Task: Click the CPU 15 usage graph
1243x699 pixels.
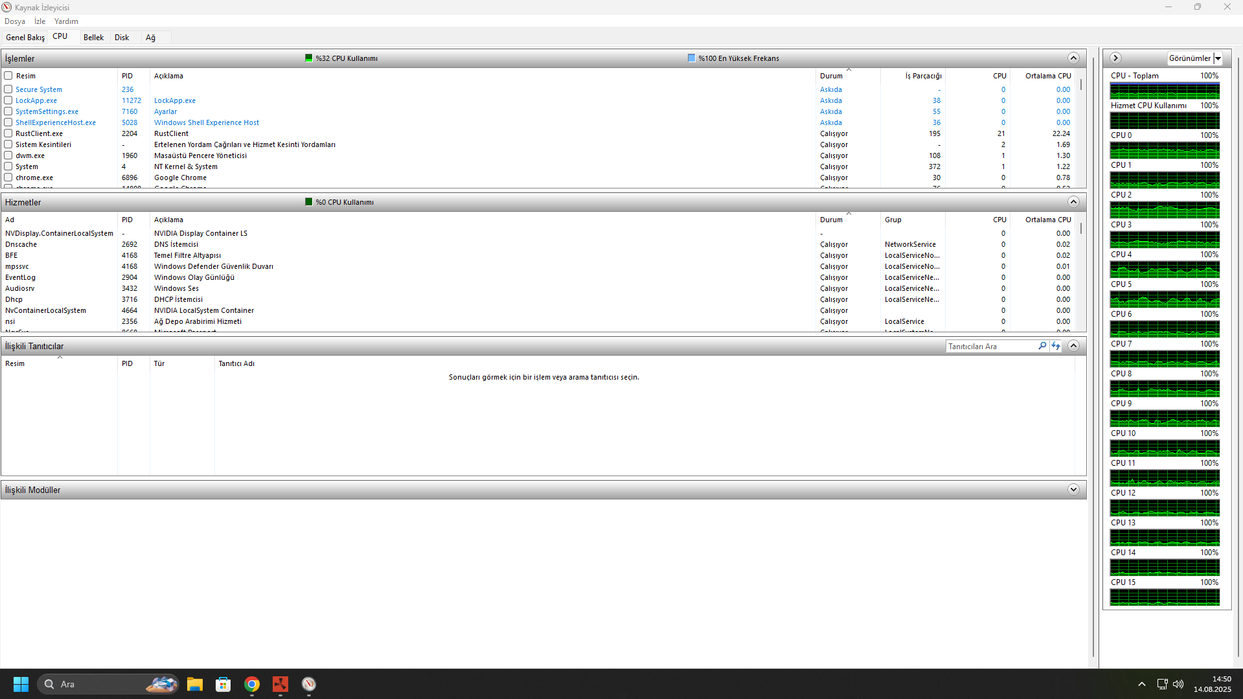Action: click(x=1165, y=597)
